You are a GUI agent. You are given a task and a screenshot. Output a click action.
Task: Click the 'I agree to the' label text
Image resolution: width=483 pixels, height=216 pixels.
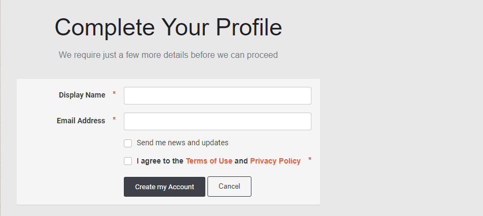click(x=160, y=161)
